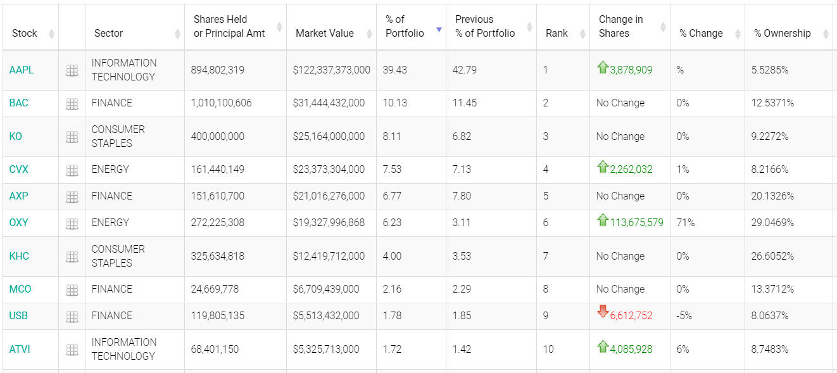Image resolution: width=837 pixels, height=373 pixels.
Task: Click the table grid icon in BAC row
Action: (72, 103)
